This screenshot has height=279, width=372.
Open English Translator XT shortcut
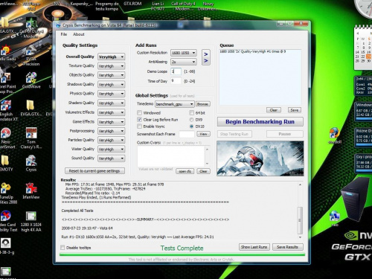[x=7, y=111]
